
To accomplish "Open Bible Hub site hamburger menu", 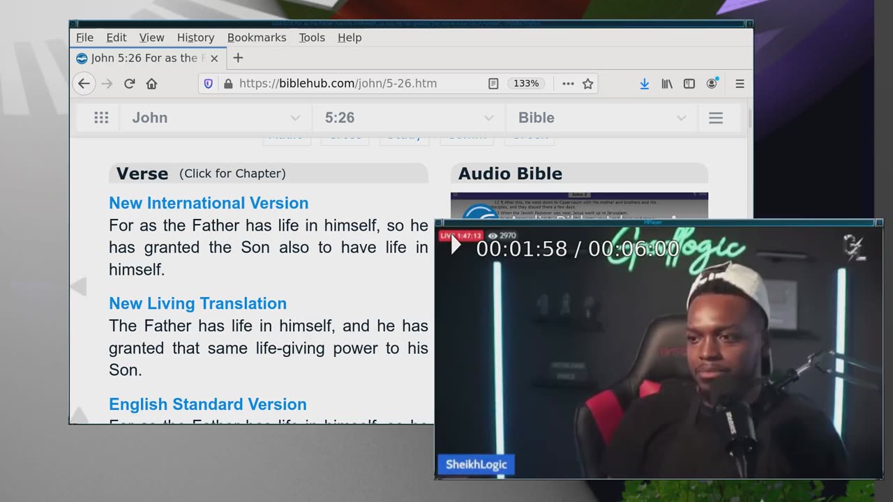I will point(716,118).
